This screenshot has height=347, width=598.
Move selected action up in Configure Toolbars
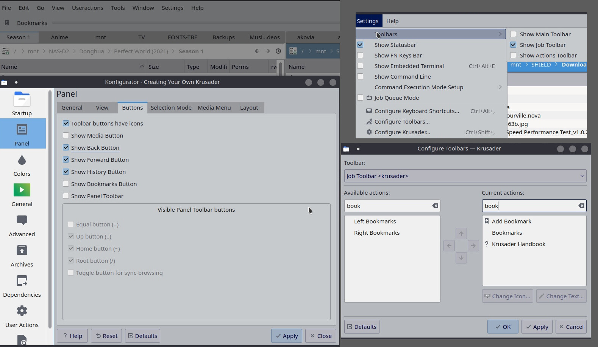pyautogui.click(x=461, y=234)
